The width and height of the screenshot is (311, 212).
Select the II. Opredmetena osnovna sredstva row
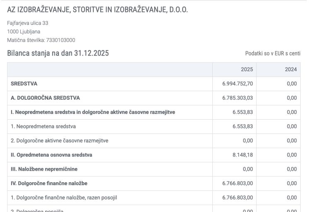(154, 155)
